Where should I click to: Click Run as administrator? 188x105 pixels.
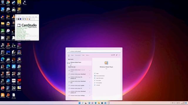(100, 76)
